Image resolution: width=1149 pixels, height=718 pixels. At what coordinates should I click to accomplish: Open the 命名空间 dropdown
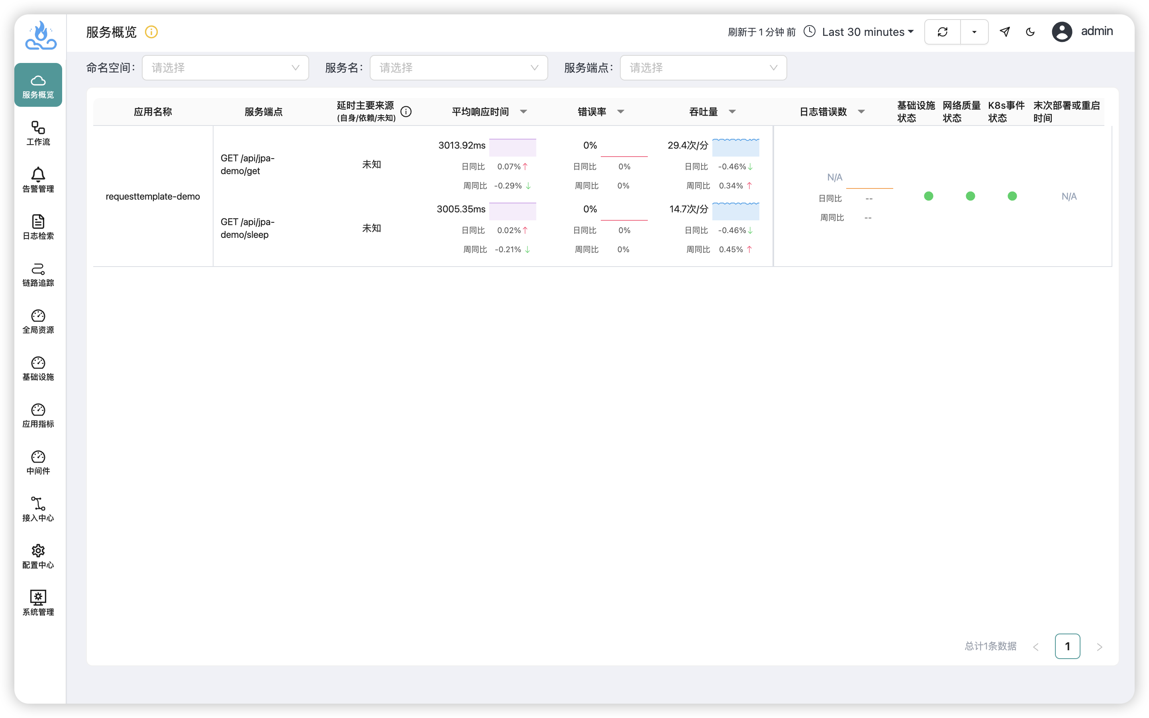coord(225,68)
